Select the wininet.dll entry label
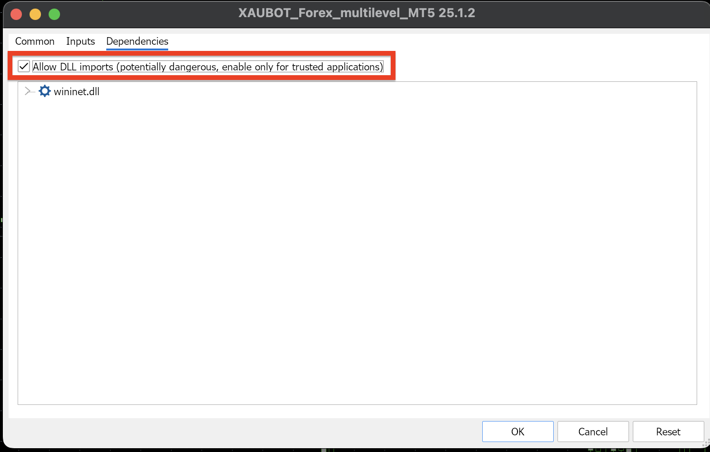Screen dimensions: 710x452 77,92
